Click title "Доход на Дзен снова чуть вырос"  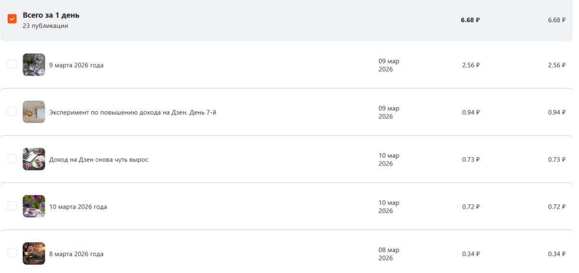coord(98,160)
